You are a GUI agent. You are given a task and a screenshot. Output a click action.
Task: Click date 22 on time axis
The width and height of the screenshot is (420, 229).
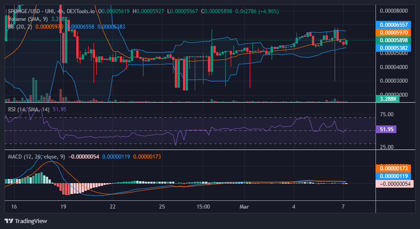113,207
